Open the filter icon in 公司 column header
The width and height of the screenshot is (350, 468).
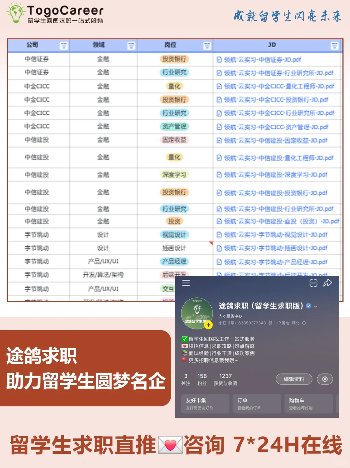click(64, 46)
